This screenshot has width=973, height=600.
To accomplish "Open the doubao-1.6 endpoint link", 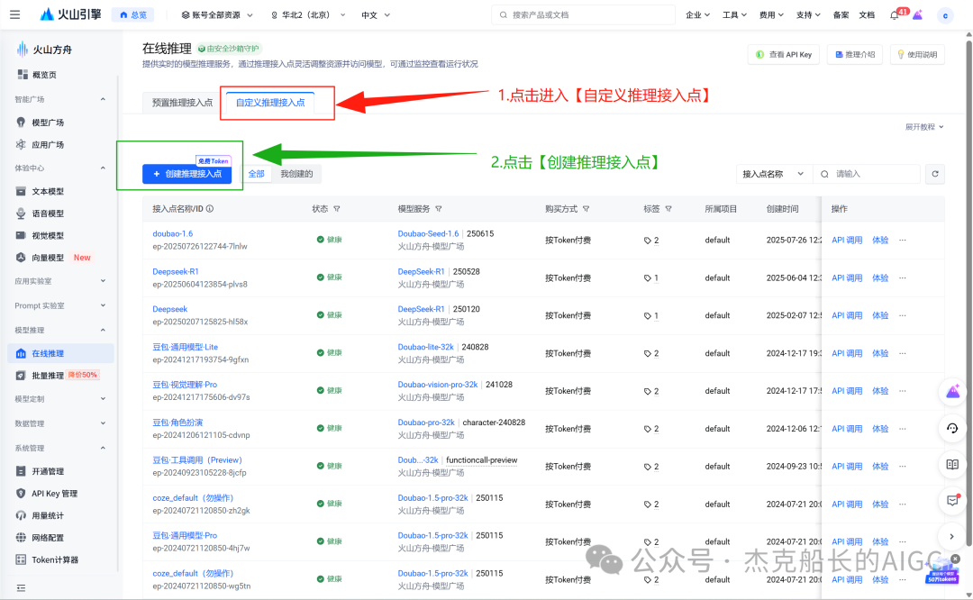I will (172, 234).
